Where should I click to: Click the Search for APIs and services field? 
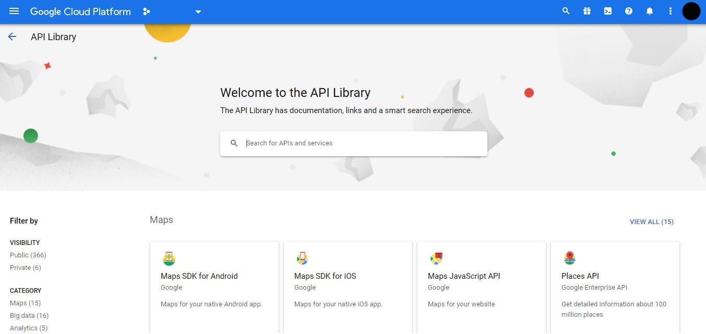coord(353,143)
